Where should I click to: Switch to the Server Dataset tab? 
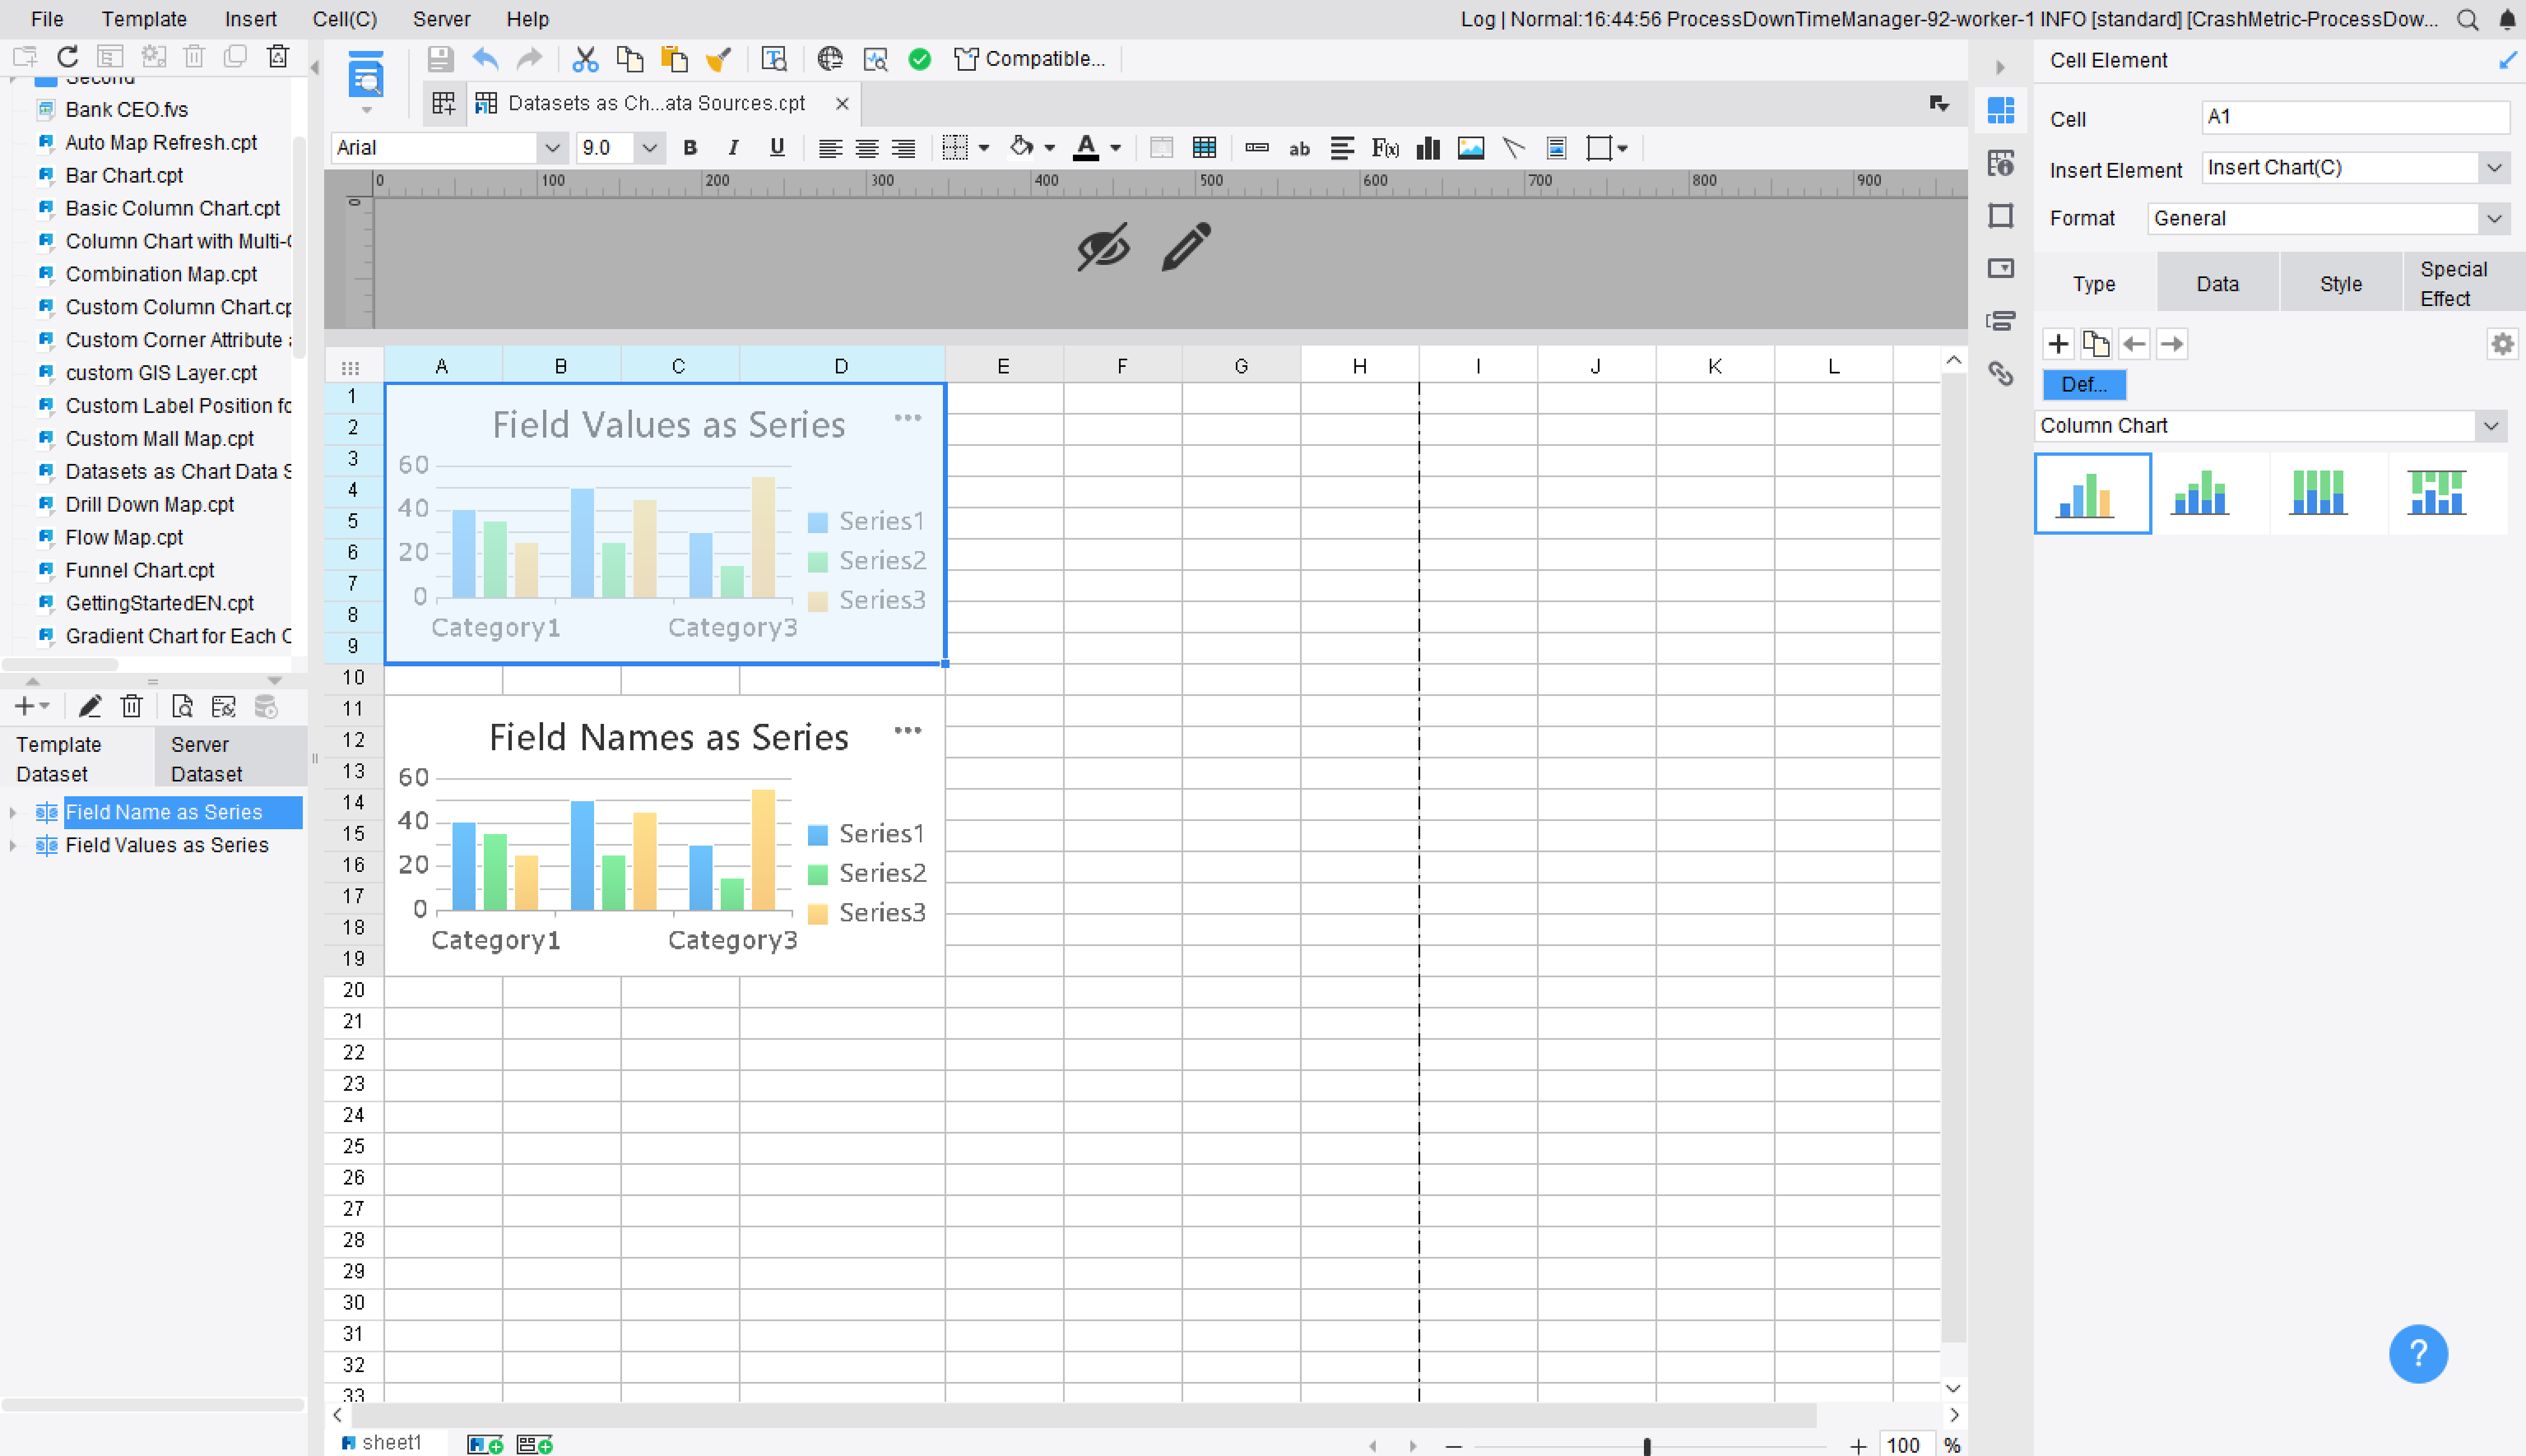[x=230, y=759]
